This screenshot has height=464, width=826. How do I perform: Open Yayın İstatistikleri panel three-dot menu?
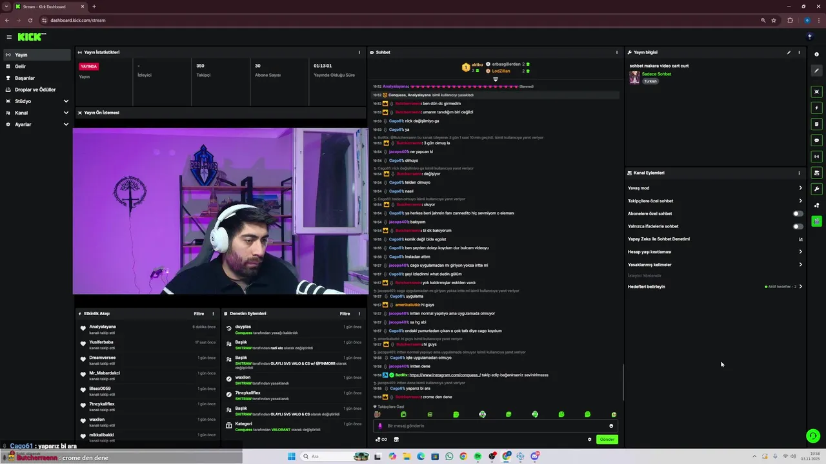[359, 52]
